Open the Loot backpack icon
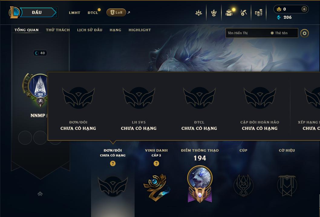The width and height of the screenshot is (320, 217). 229,13
